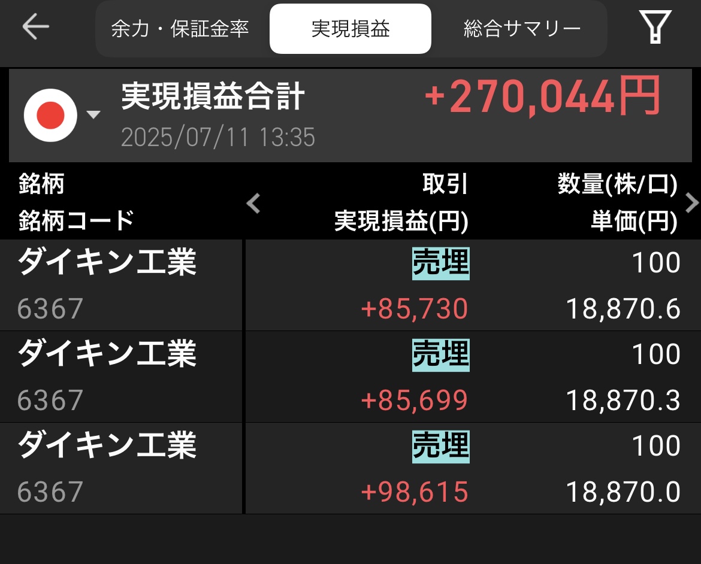Tap the 数量(株/口) column header
701x564 pixels.
617,184
